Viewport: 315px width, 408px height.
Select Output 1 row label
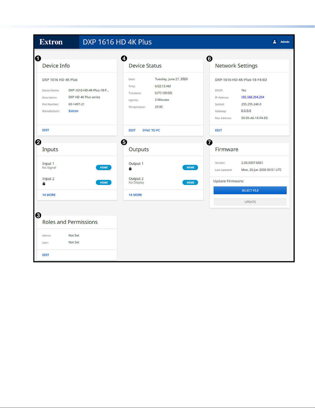136,164
